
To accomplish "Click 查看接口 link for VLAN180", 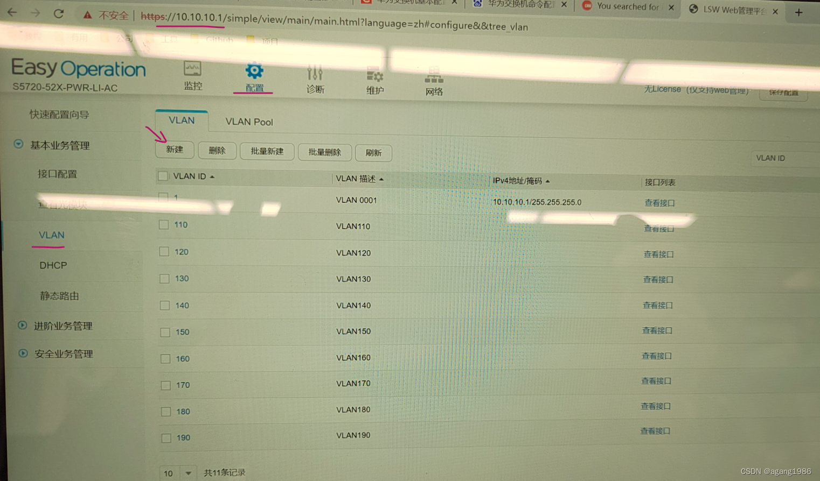I will point(655,406).
